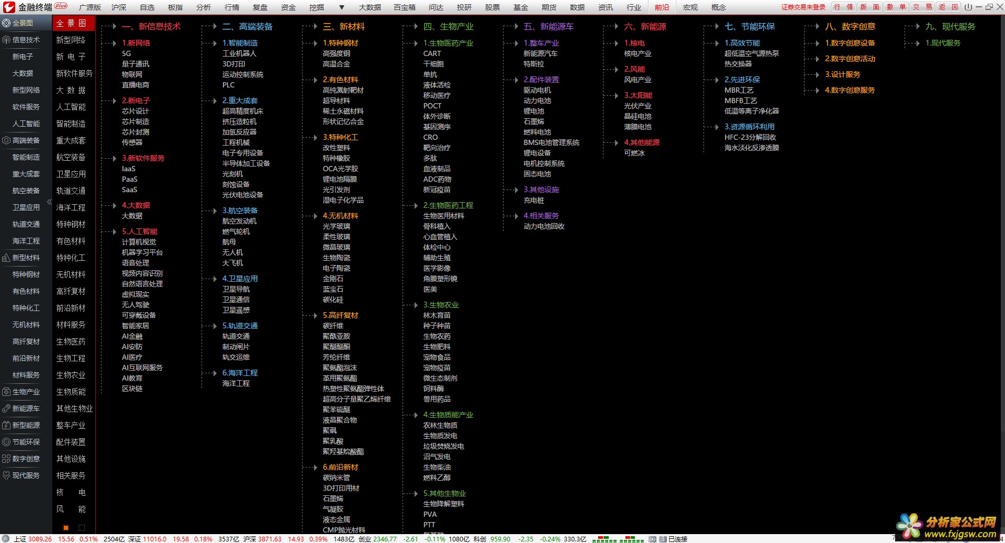Collapse the sidebar with the double-chevron handle

[49, 202]
